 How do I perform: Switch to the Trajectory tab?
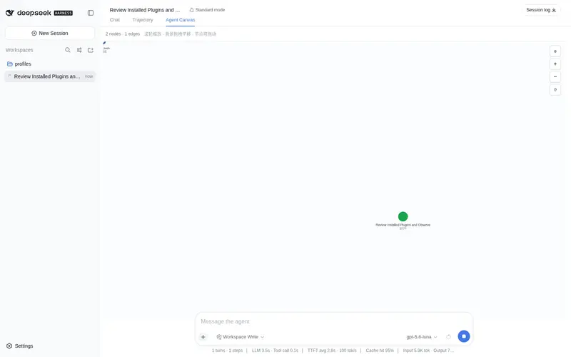tap(143, 20)
